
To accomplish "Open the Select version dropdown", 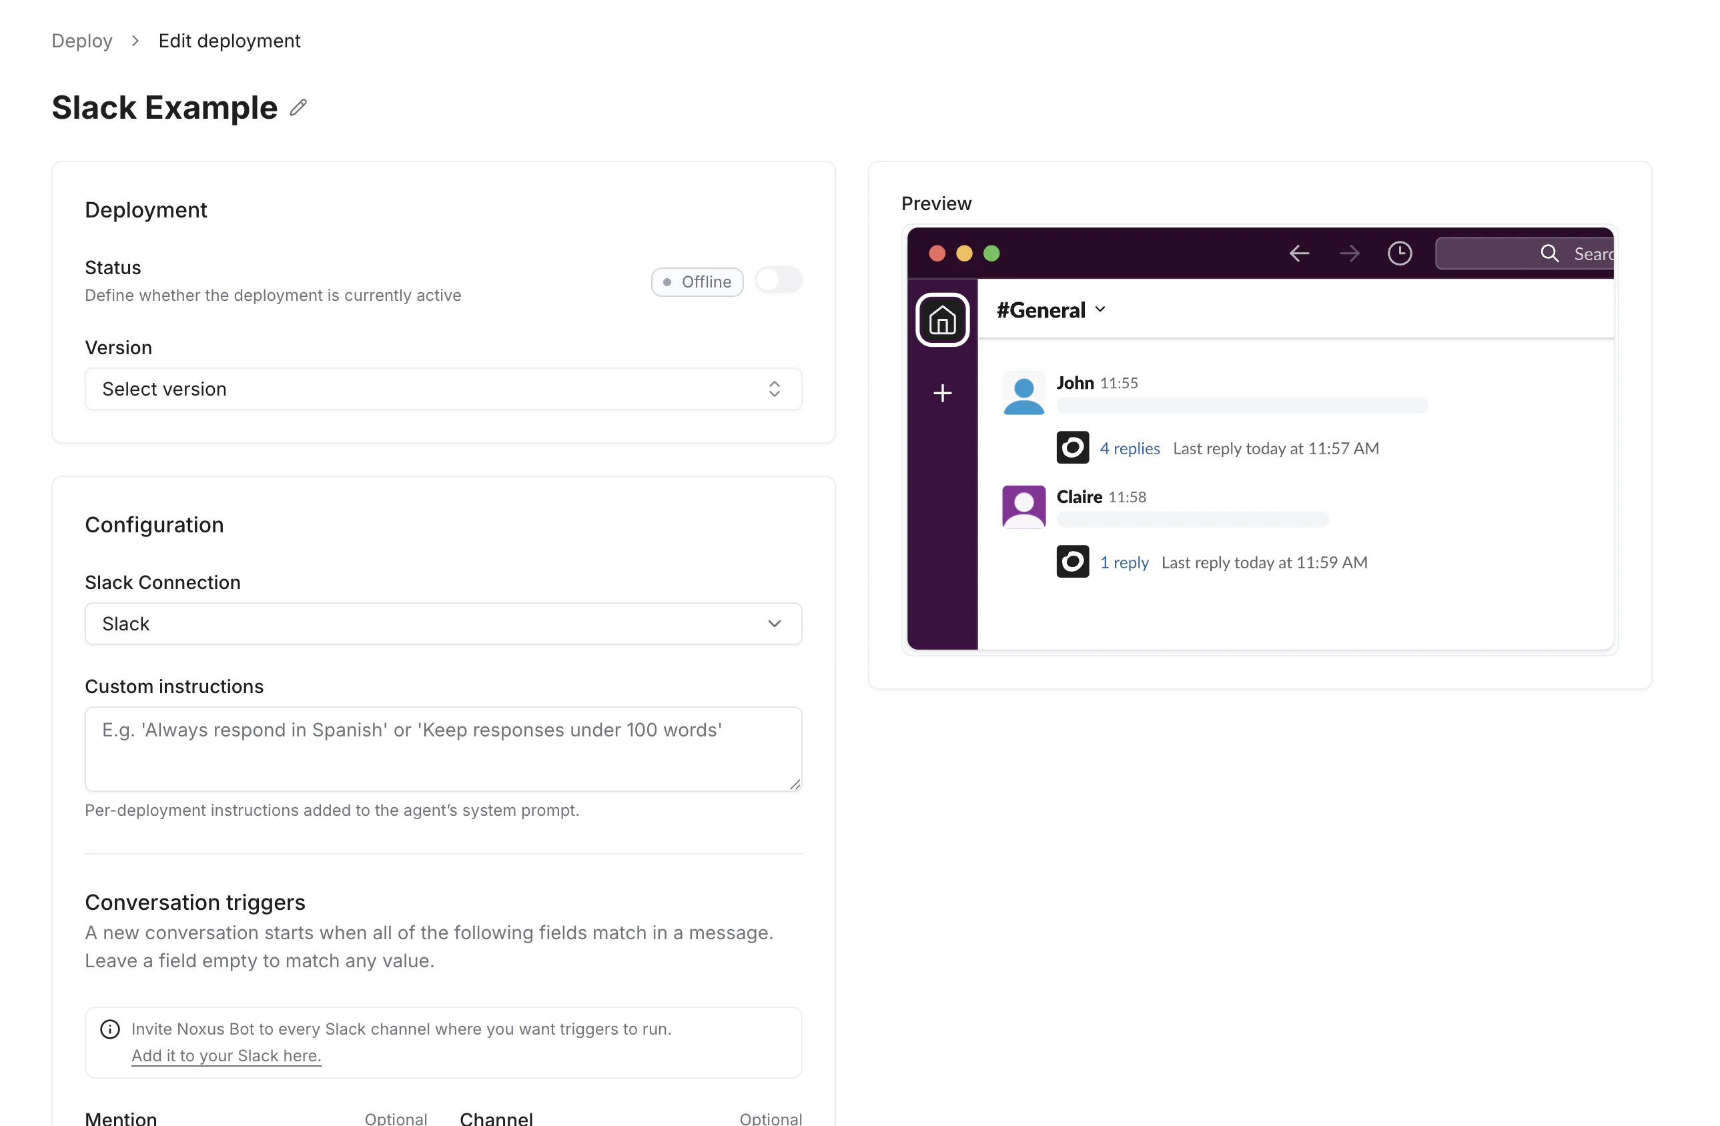I will 443,389.
